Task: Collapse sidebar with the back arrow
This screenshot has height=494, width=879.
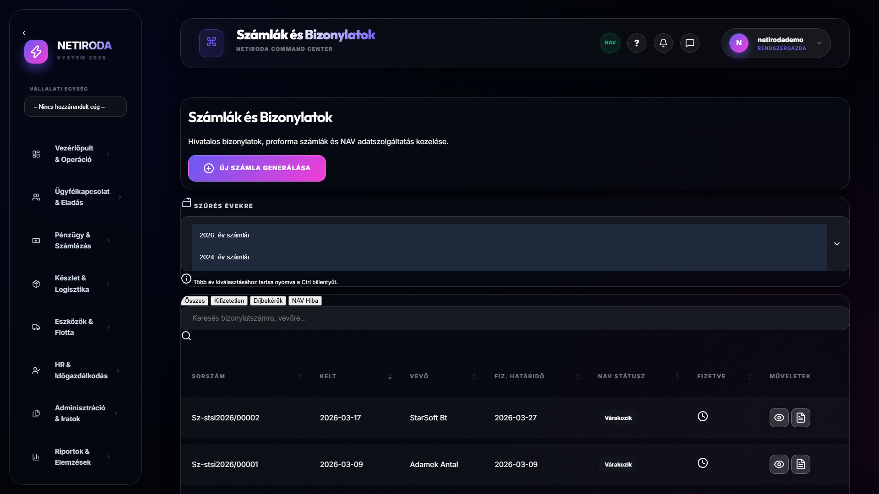Action: coord(24,33)
